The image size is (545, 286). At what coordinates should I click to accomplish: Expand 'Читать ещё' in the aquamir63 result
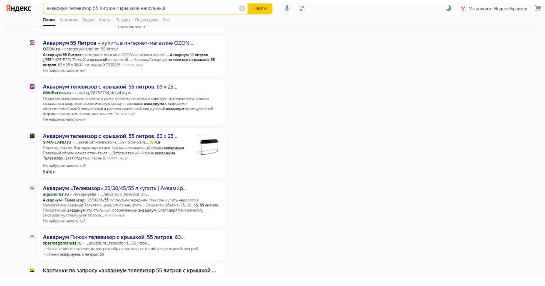click(115, 215)
